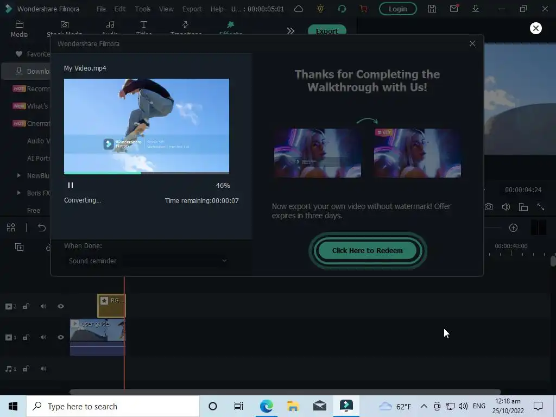Open Mail app from taskbar

click(x=319, y=406)
